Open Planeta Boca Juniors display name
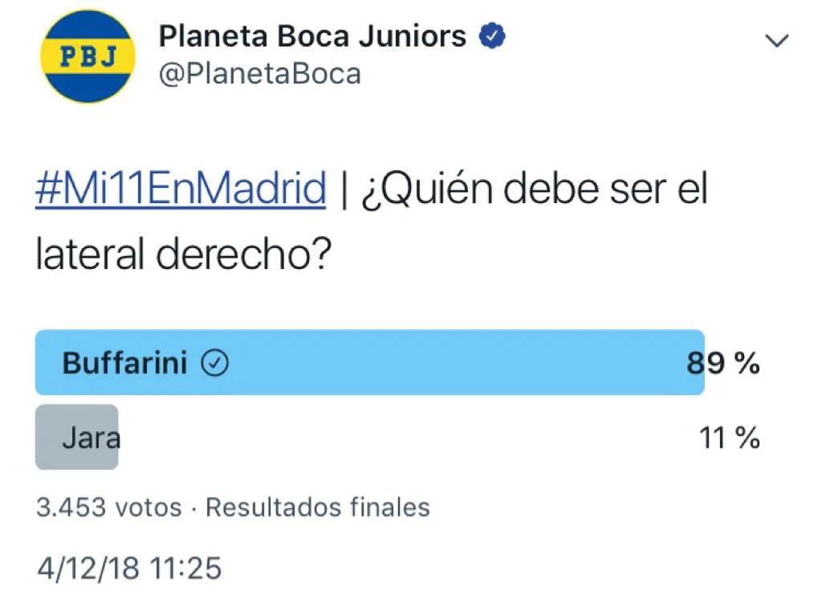 pyautogui.click(x=312, y=36)
